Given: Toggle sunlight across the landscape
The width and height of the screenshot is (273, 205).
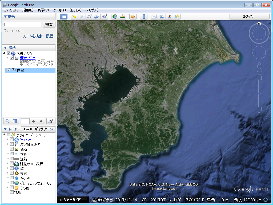Looking at the screenshot, I should [x=123, y=17].
